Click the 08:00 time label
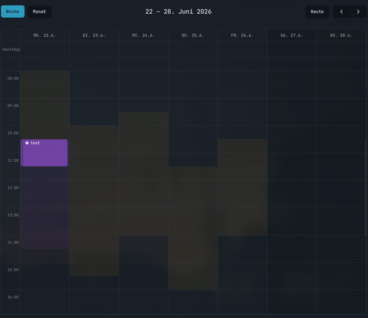Viewport: 368px width, 318px height. pos(13,78)
